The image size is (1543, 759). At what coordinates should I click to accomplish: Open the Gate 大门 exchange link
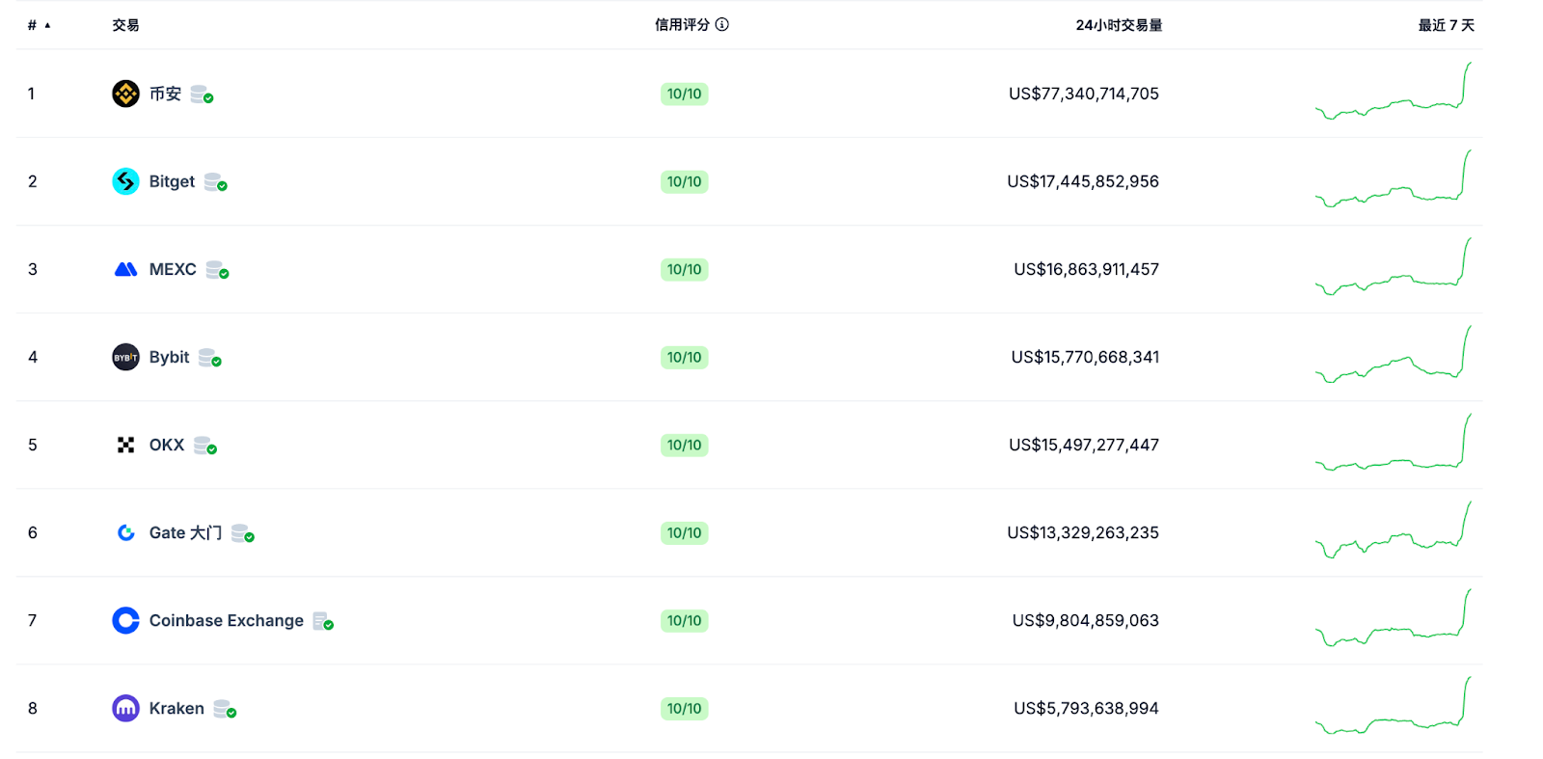pos(185,532)
